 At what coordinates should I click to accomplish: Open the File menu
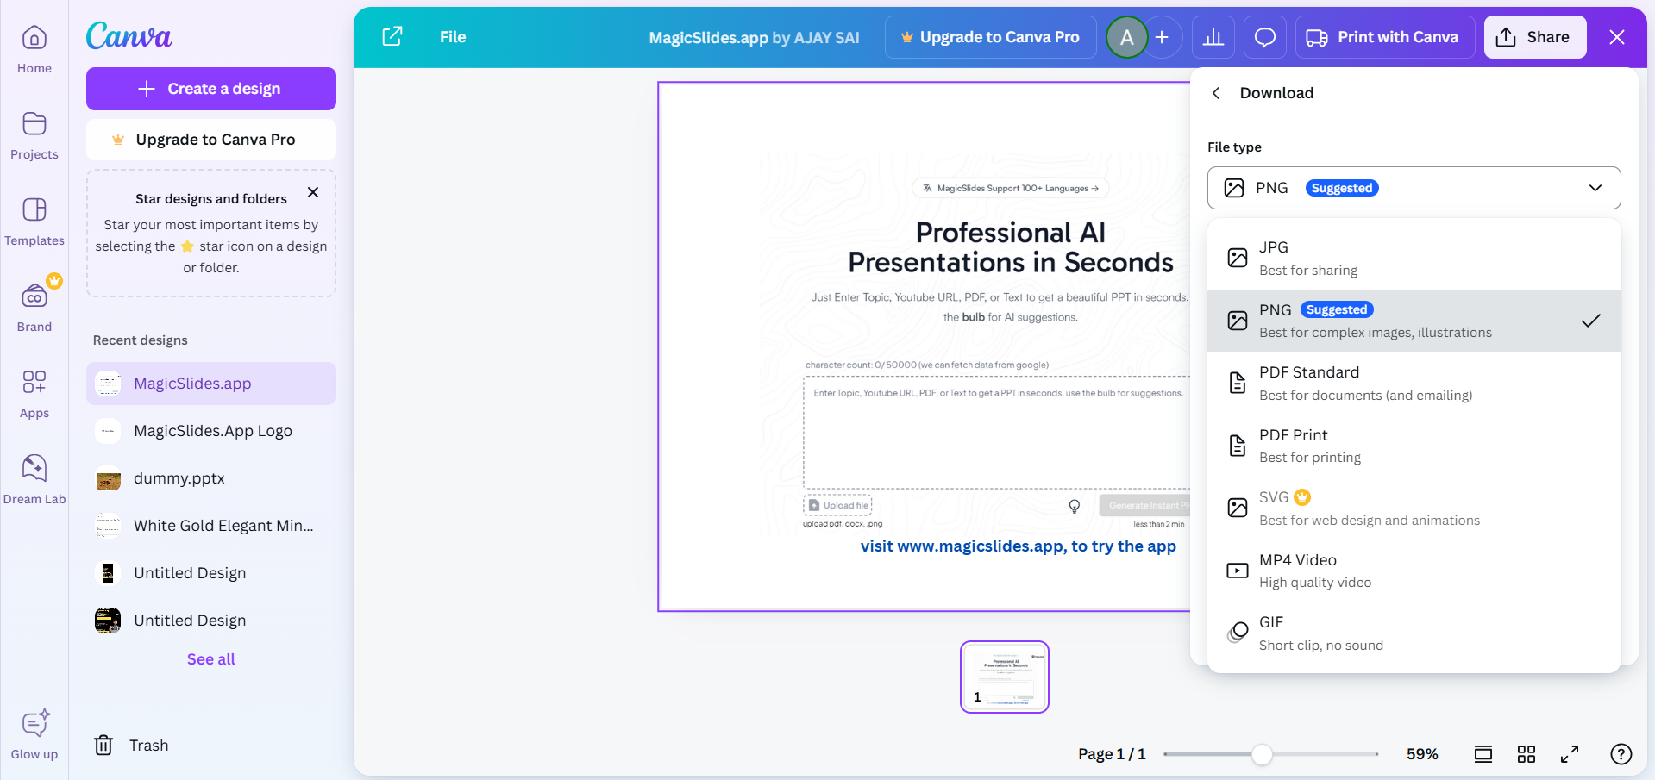[x=453, y=37]
